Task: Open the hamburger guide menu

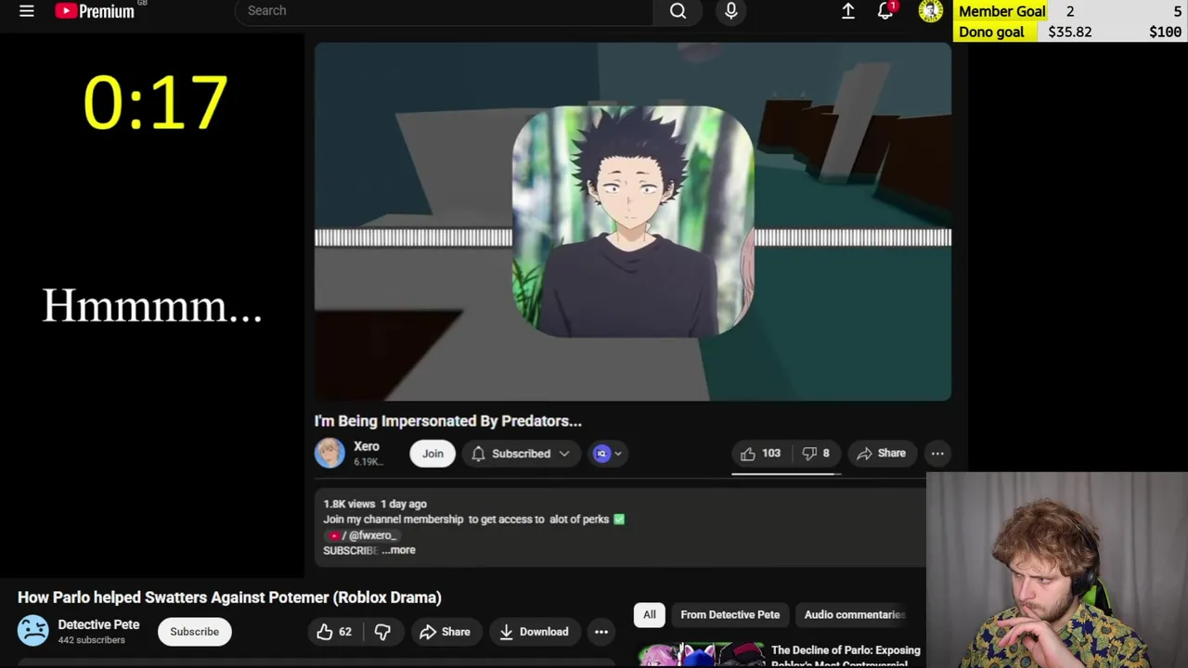Action: (27, 11)
